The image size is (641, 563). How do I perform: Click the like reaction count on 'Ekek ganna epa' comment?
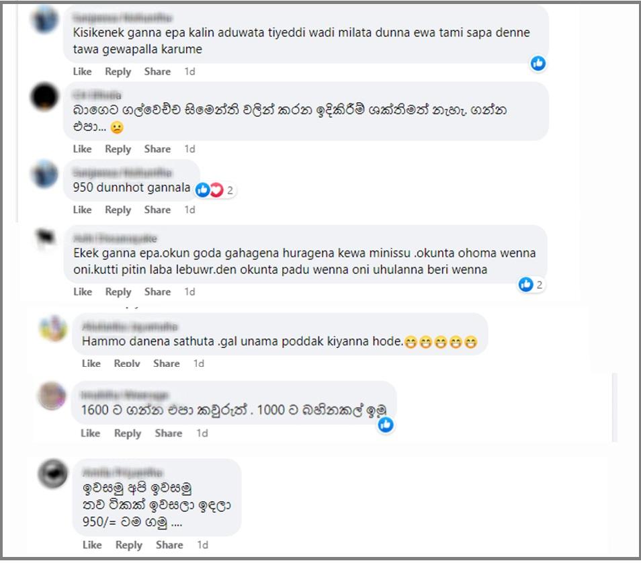(x=531, y=285)
